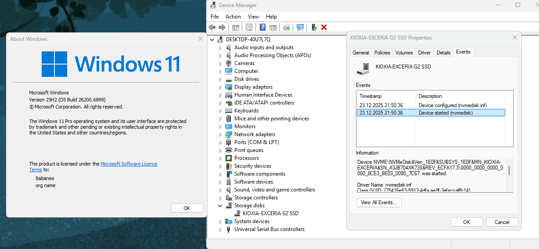Viewport: 539px width, 249px height.
Task: Click the Display adaptors icon
Action: pos(229,87)
